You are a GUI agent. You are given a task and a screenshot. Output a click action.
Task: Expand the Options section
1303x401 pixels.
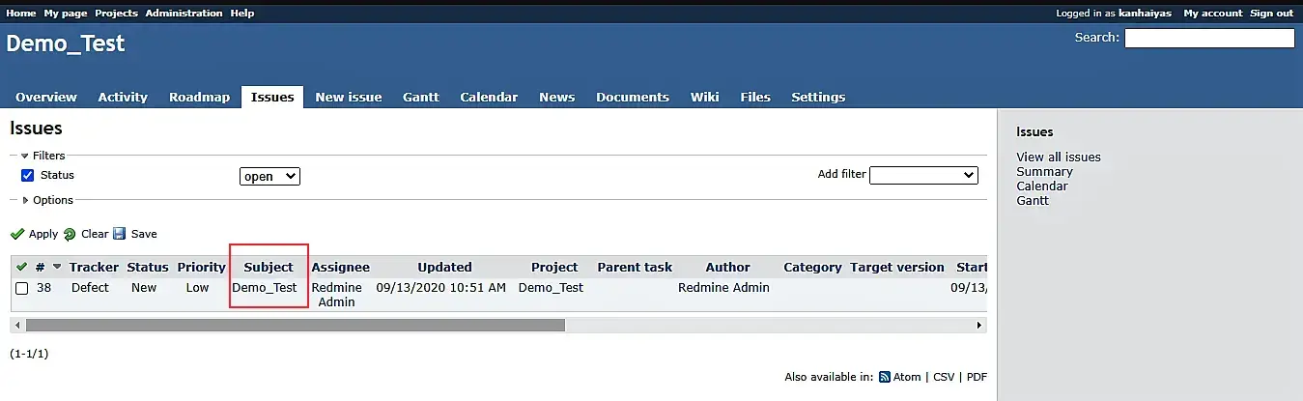pyautogui.click(x=25, y=200)
